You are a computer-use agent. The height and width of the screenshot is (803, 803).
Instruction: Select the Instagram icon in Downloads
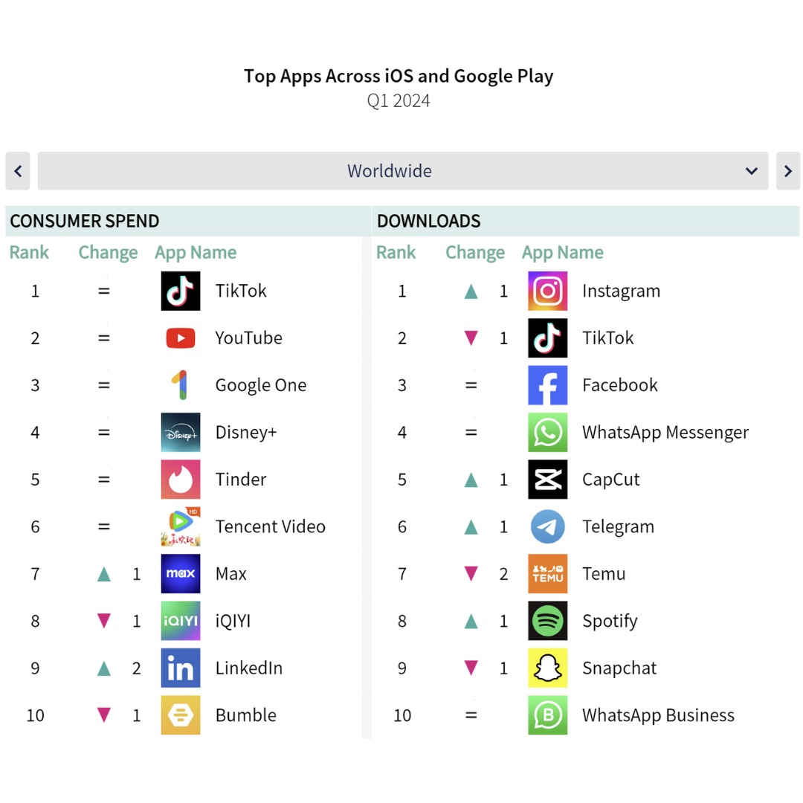point(547,291)
